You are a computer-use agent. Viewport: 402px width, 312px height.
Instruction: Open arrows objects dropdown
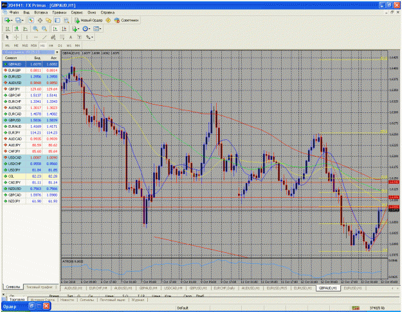coord(89,37)
